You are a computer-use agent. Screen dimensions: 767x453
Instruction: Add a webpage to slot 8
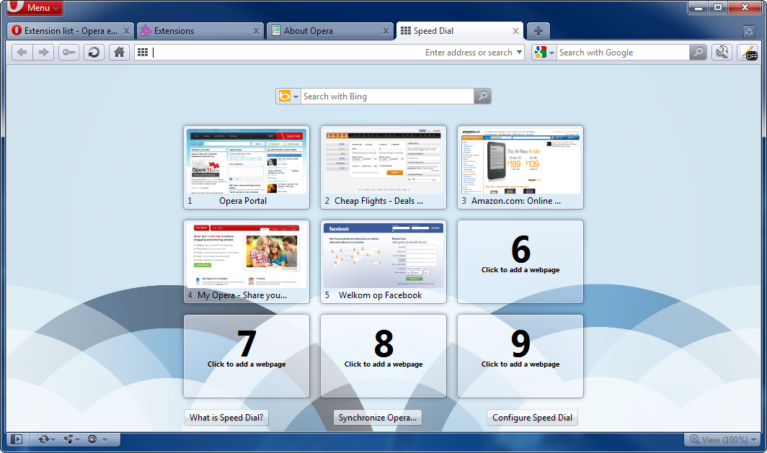(x=383, y=356)
